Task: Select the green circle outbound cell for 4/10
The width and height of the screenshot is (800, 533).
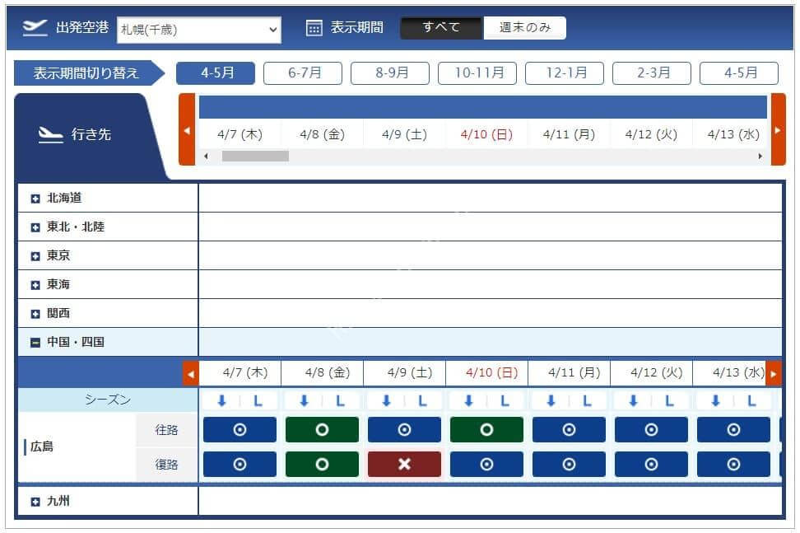Action: 486,429
